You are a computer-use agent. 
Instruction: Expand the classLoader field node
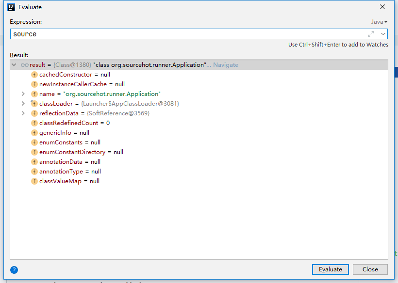tap(23, 104)
